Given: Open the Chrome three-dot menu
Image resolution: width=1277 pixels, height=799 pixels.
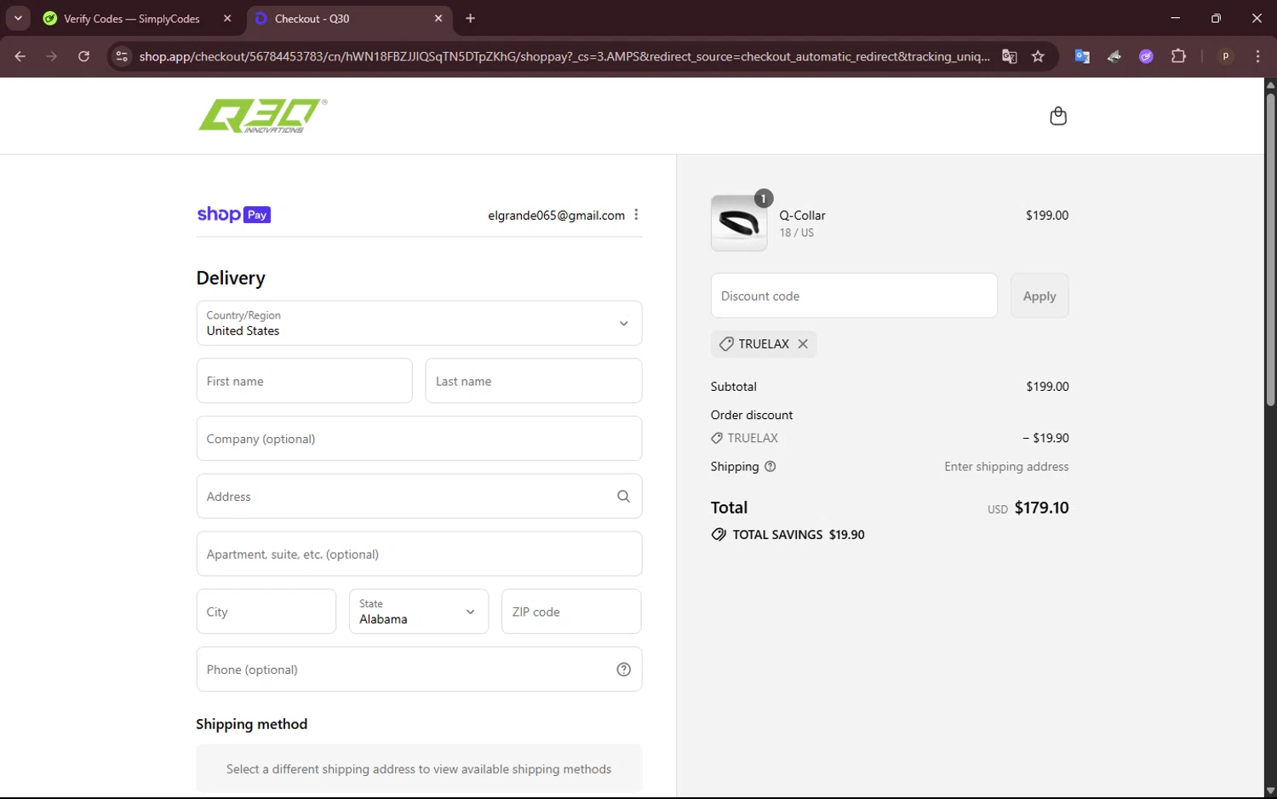Looking at the screenshot, I should point(1257,56).
